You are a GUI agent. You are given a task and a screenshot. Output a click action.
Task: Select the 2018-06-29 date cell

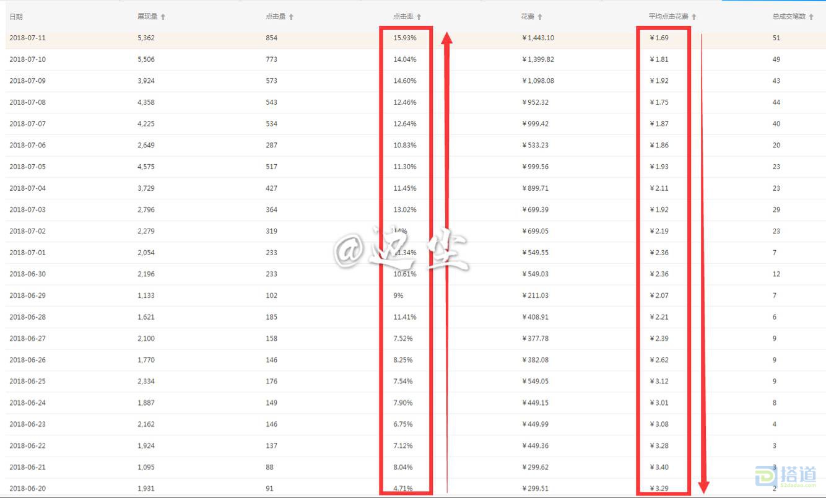(27, 295)
